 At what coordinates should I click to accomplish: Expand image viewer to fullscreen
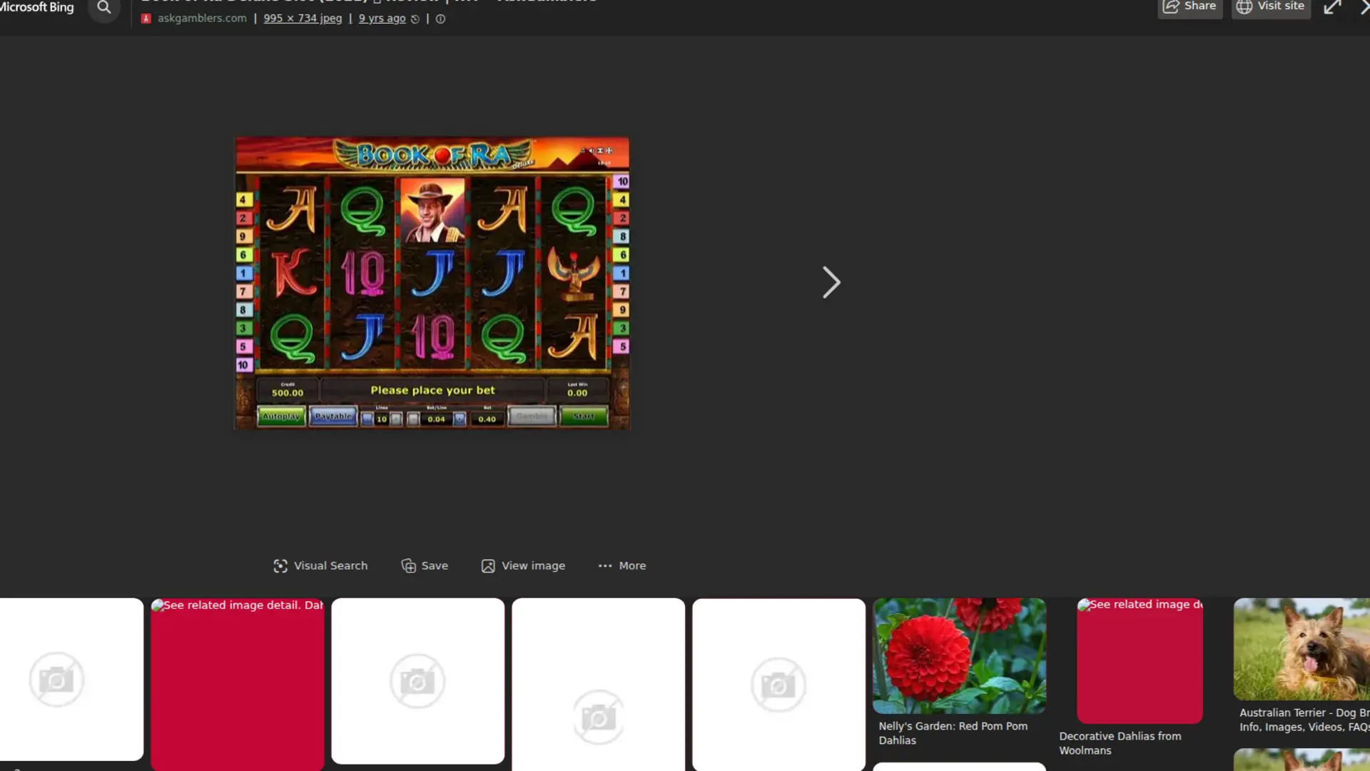[x=1333, y=7]
